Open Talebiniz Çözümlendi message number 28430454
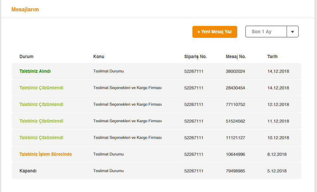317x192 pixels. coord(41,88)
